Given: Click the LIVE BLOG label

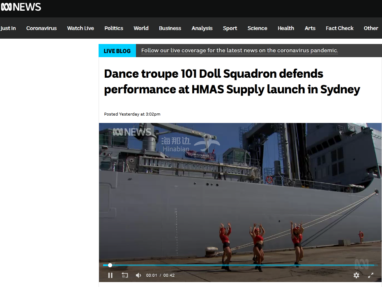Looking at the screenshot, I should (x=117, y=51).
